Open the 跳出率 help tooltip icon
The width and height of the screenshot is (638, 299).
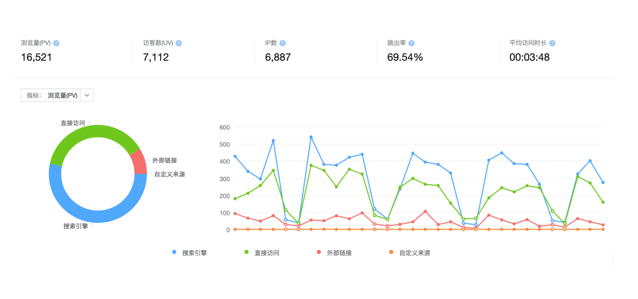411,43
